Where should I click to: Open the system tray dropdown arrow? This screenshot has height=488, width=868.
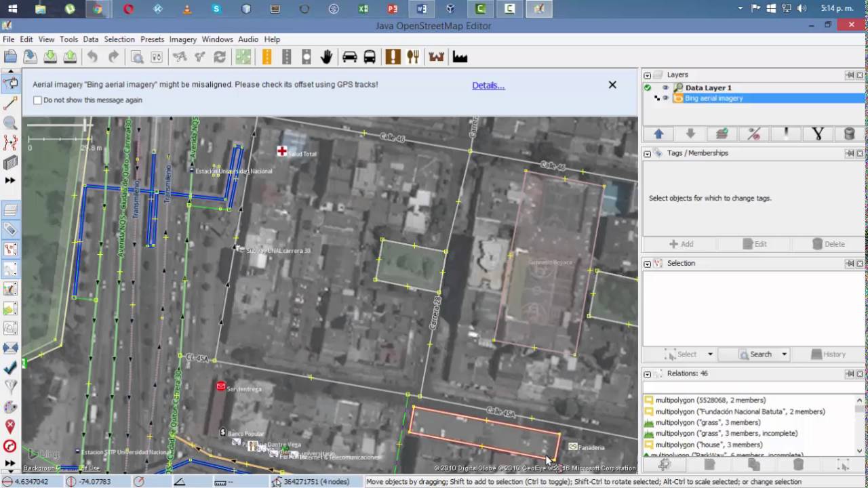[740, 9]
